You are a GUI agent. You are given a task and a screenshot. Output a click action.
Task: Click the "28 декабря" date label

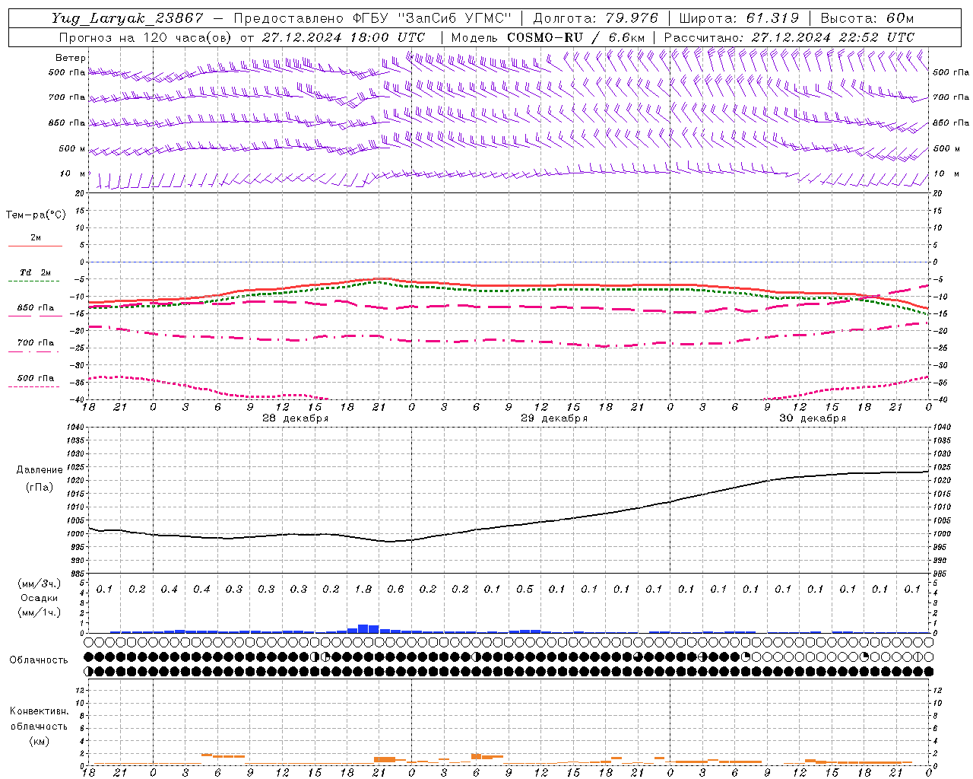(x=296, y=418)
